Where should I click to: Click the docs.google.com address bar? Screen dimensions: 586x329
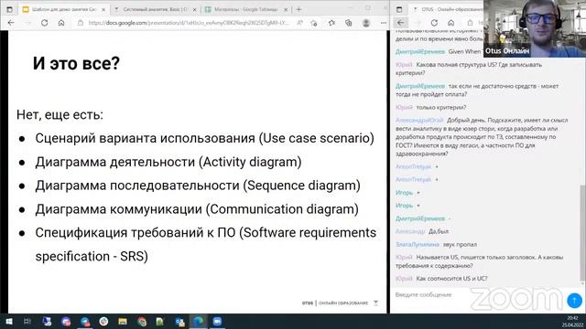click(189, 23)
